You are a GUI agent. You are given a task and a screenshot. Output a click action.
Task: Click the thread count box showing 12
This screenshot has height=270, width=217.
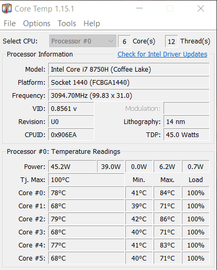(x=171, y=41)
